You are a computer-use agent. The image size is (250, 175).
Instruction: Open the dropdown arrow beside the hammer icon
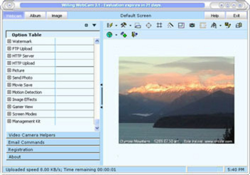click(x=130, y=25)
